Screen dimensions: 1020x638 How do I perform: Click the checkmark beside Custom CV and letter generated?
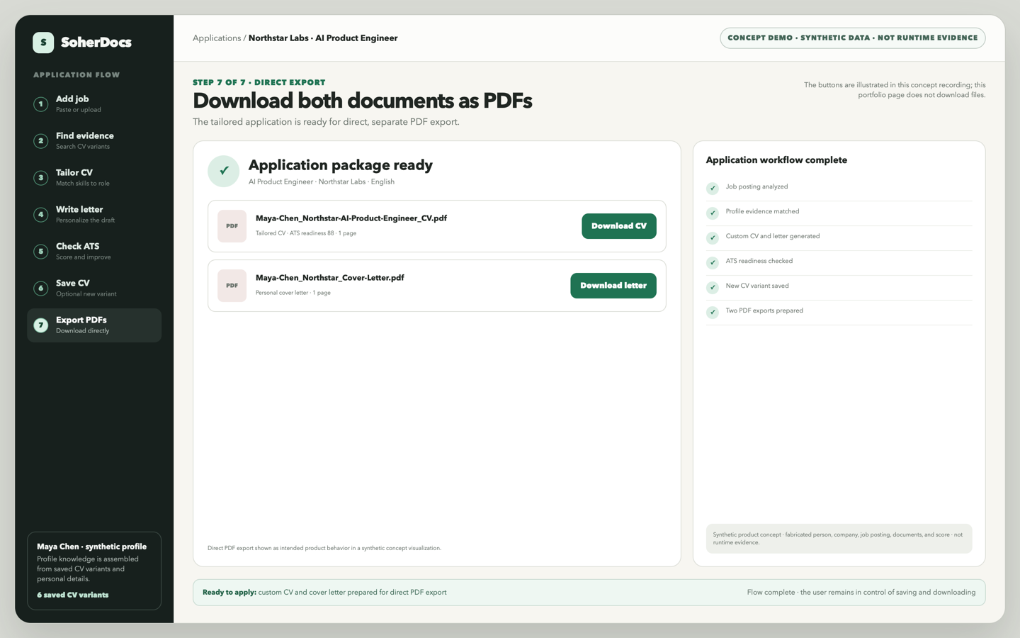pyautogui.click(x=713, y=237)
